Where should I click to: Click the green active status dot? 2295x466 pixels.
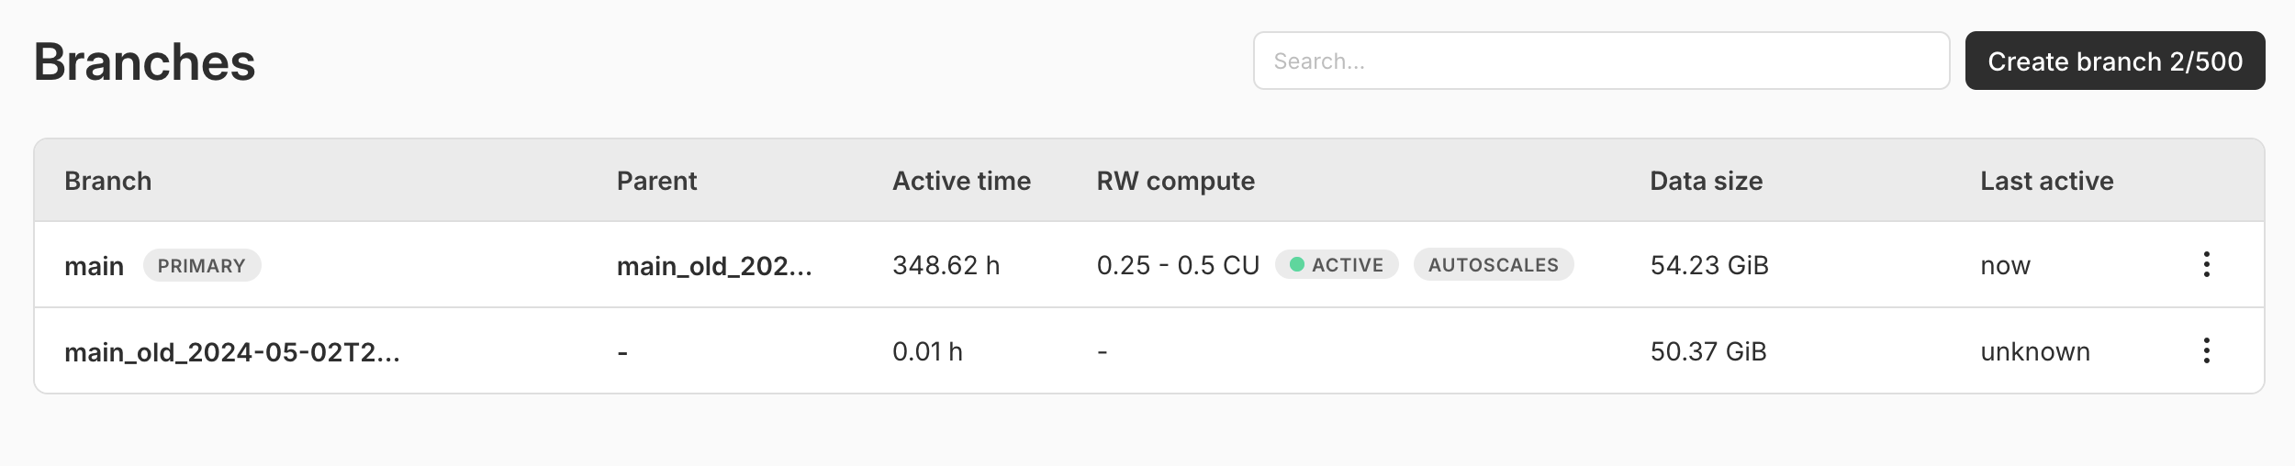click(x=1297, y=265)
